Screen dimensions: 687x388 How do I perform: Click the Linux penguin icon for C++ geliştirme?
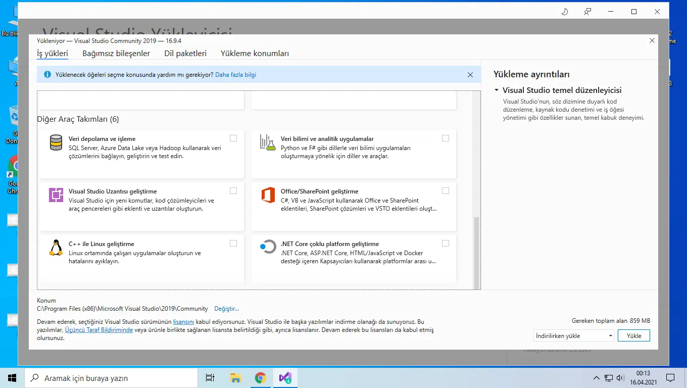click(x=55, y=248)
